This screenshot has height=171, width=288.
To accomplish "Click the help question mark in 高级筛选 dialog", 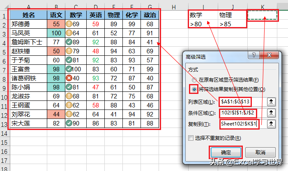I will pos(253,55).
